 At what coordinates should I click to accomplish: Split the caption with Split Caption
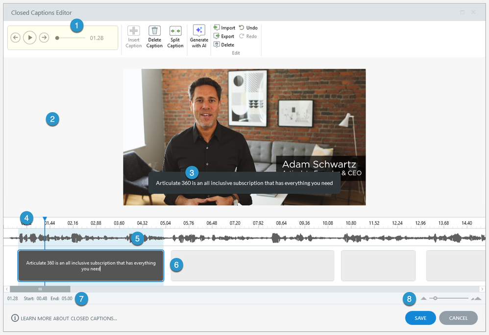(x=175, y=31)
